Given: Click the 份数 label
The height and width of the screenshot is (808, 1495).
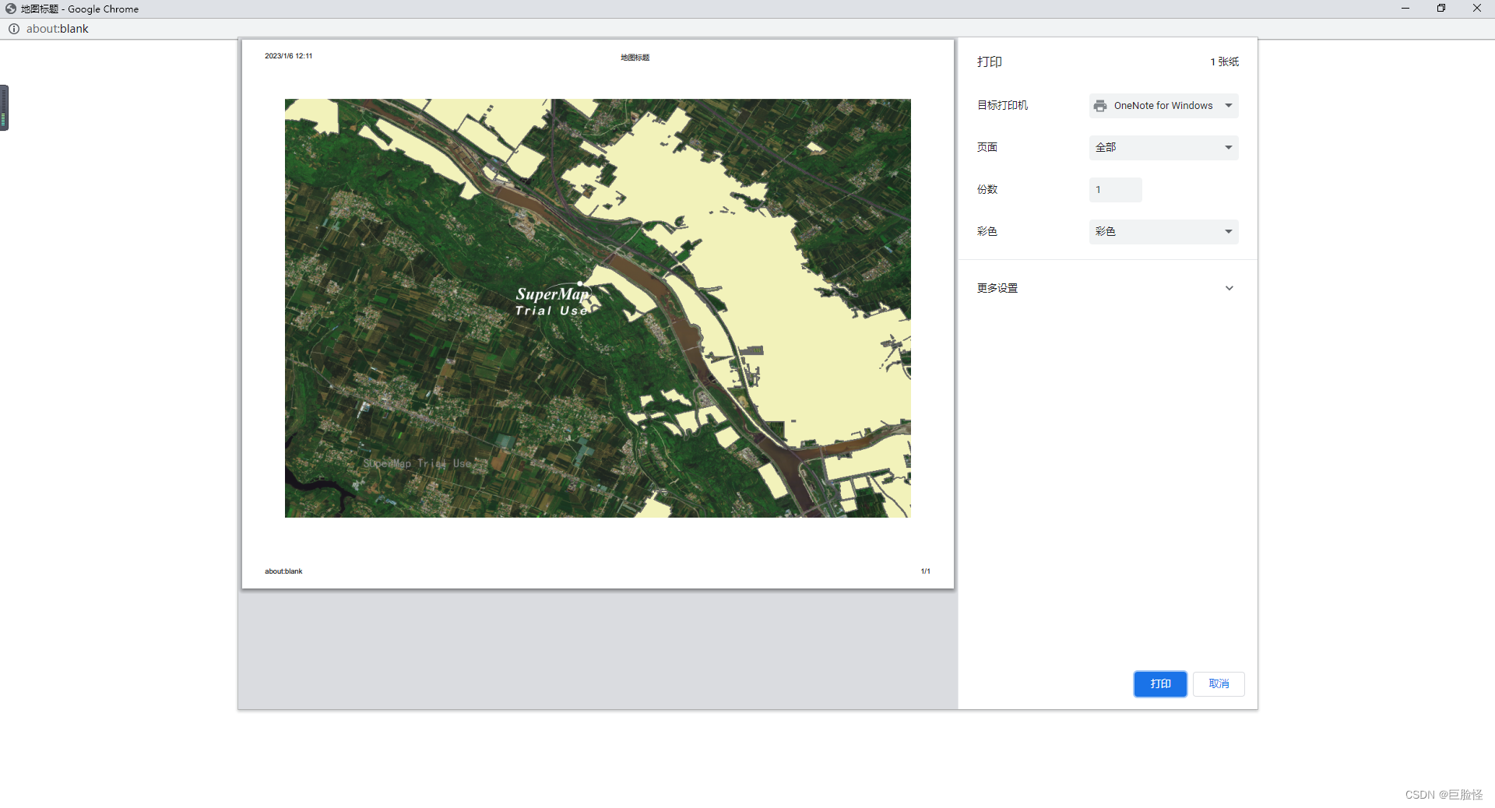Looking at the screenshot, I should click(987, 190).
